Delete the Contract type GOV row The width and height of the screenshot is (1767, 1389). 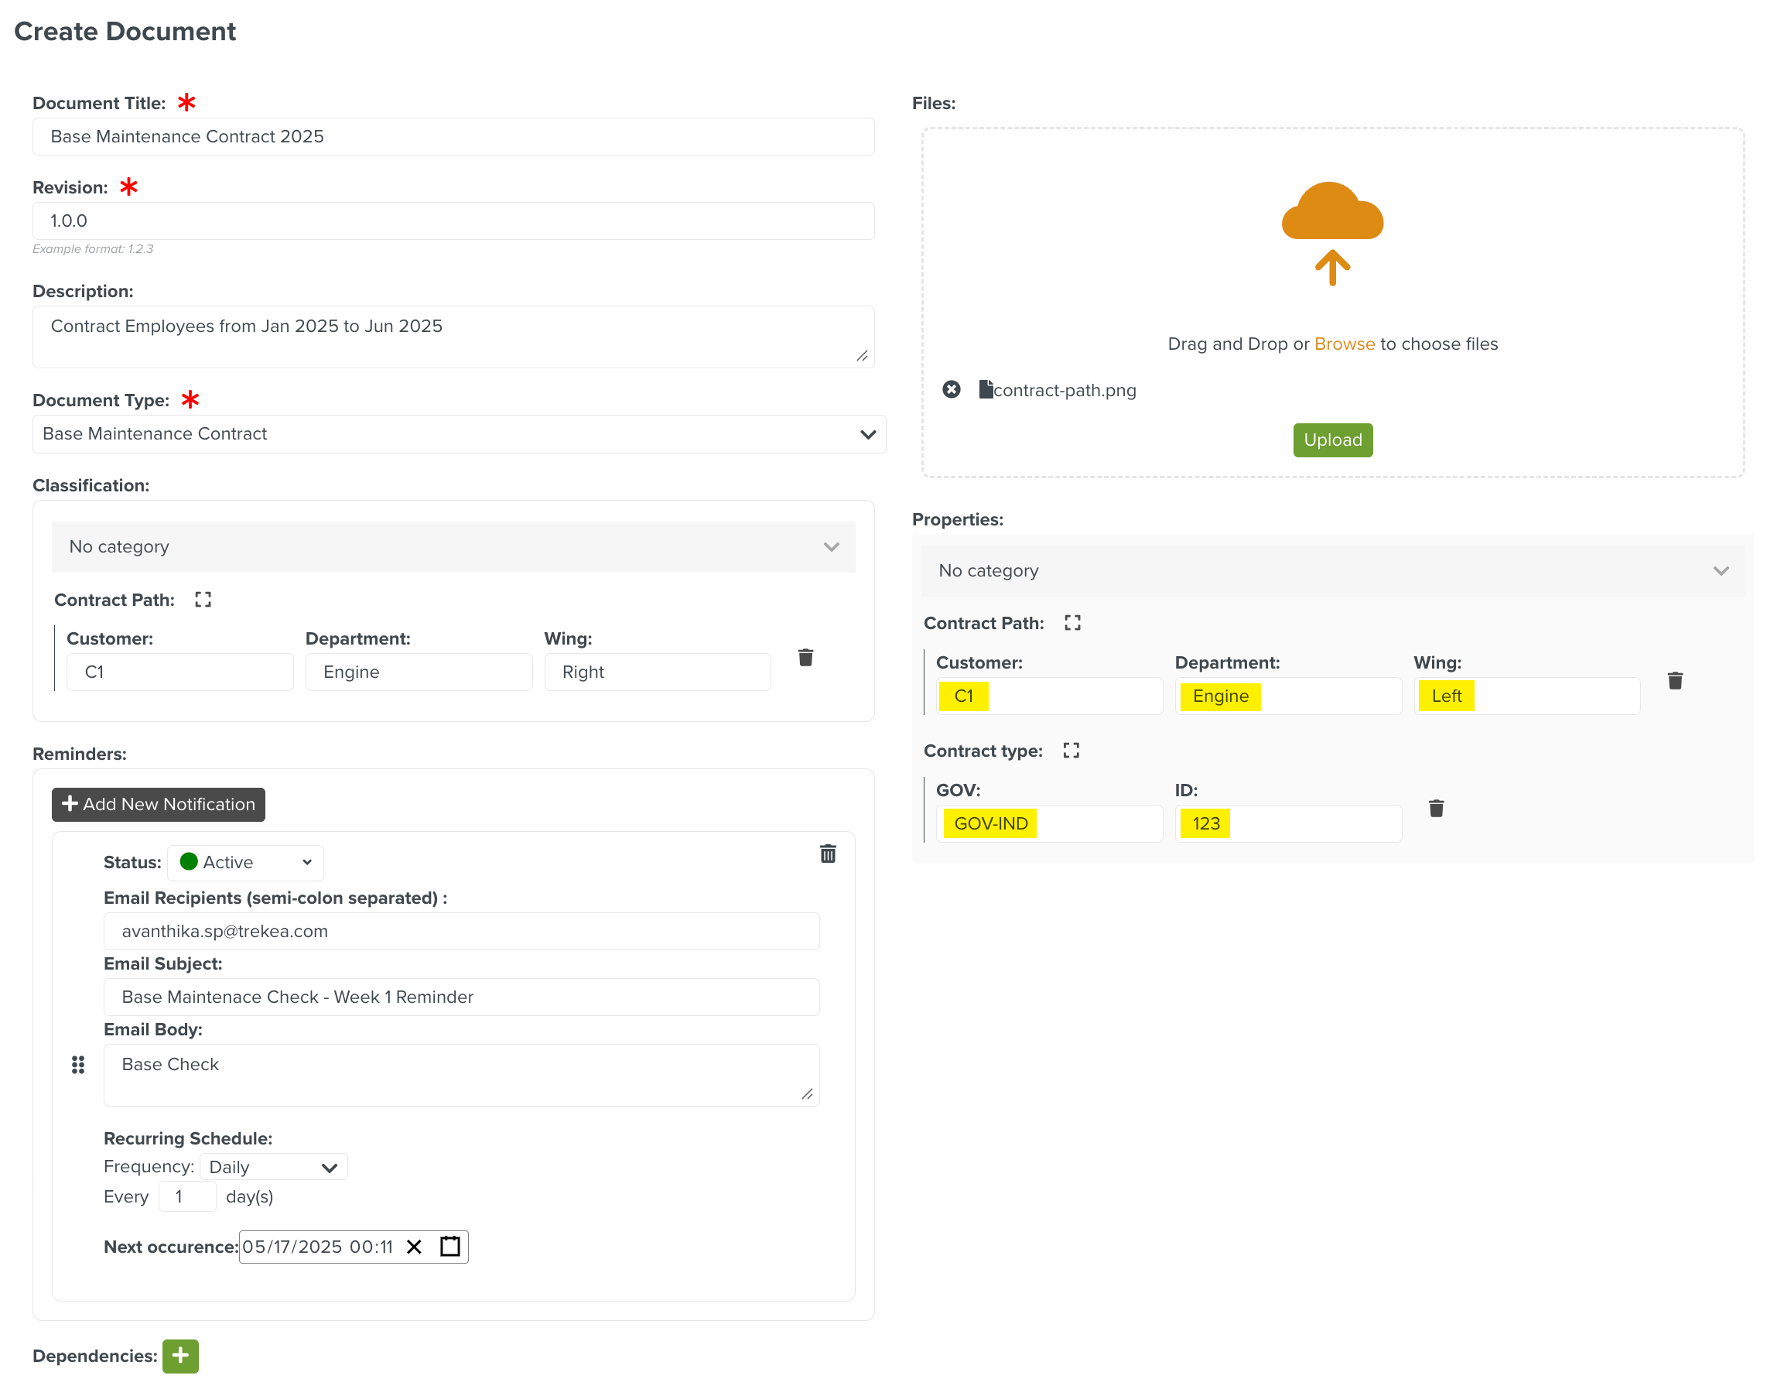pos(1435,809)
